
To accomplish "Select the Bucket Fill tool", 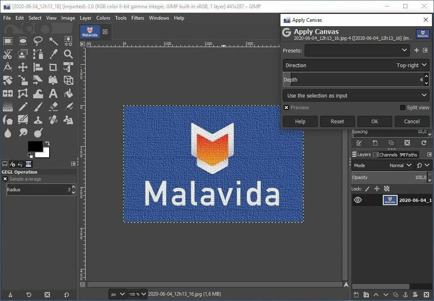I will coord(68,94).
